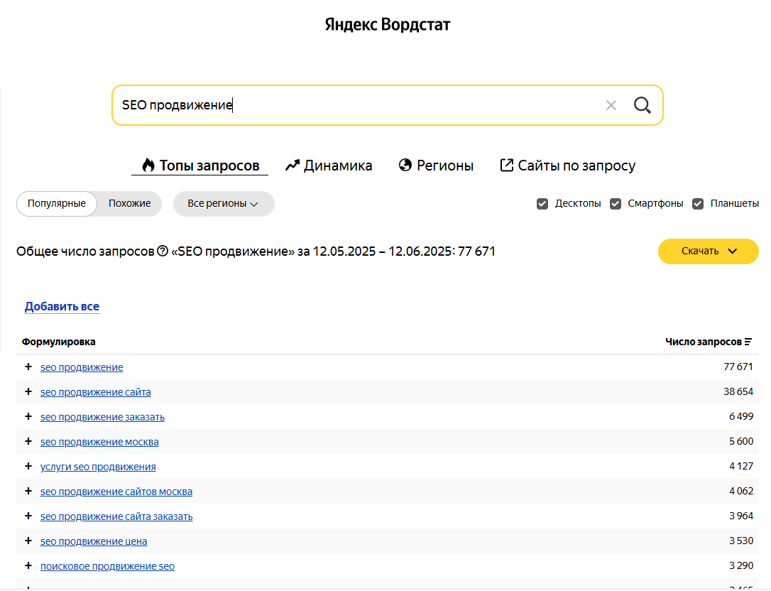Viewport: 771px width, 591px height.
Task: Click the count value 5 600
Action: [741, 441]
